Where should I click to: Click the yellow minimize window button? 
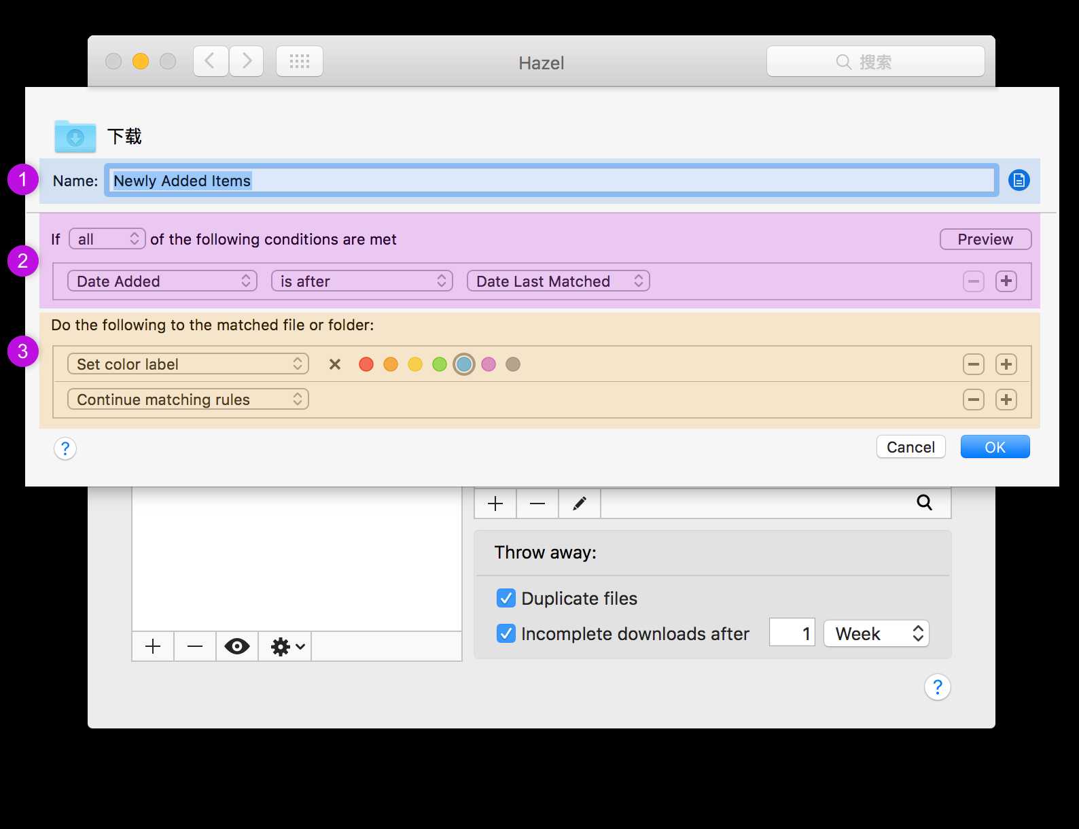tap(141, 61)
